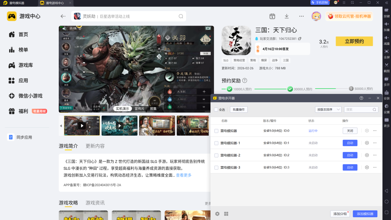
Task: Click the 添加模拟器 button
Action: click(x=365, y=214)
